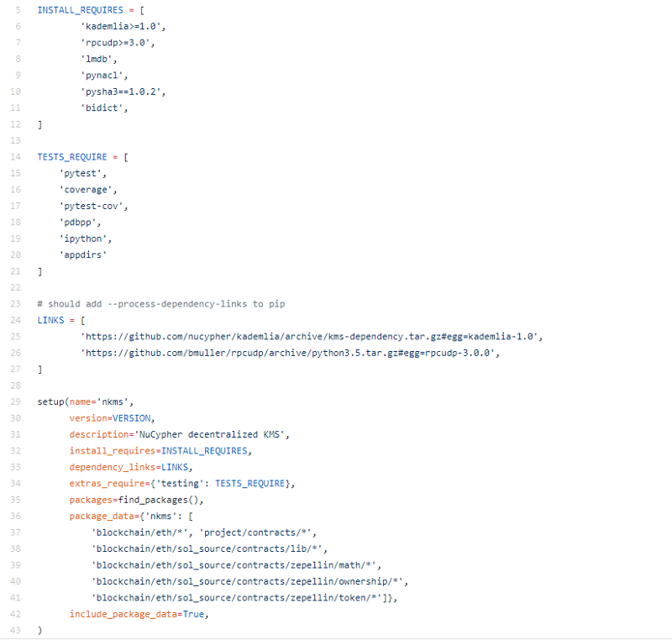This screenshot has height=640, width=672.
Task: Click line number 5 in the gutter
Action: 18,10
